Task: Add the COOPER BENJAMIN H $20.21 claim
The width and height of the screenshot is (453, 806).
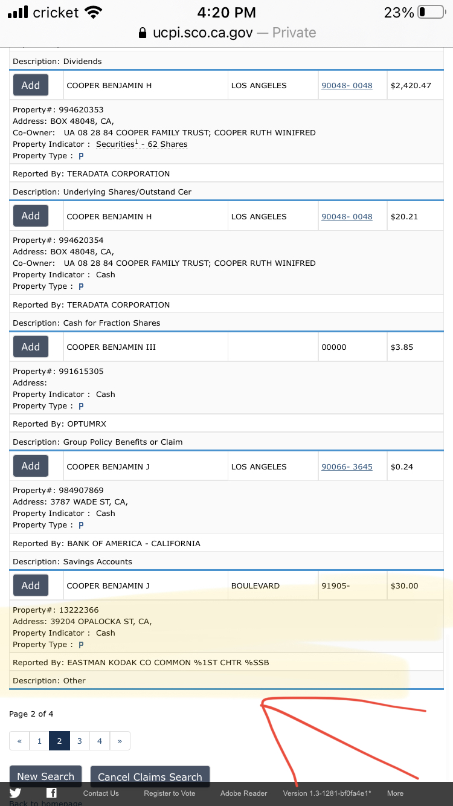Action: coord(31,216)
